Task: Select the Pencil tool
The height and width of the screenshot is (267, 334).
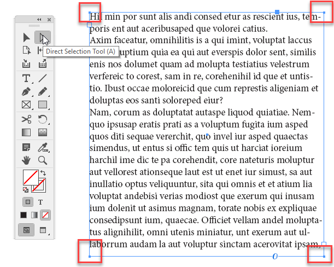Action: (x=43, y=92)
